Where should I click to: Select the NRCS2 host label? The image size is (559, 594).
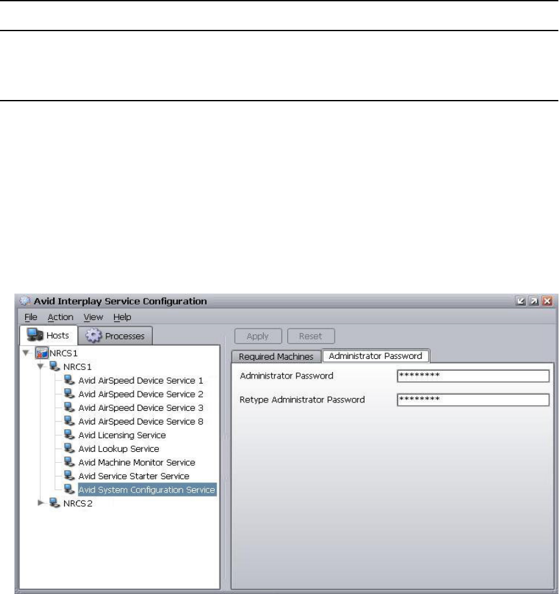click(78, 503)
